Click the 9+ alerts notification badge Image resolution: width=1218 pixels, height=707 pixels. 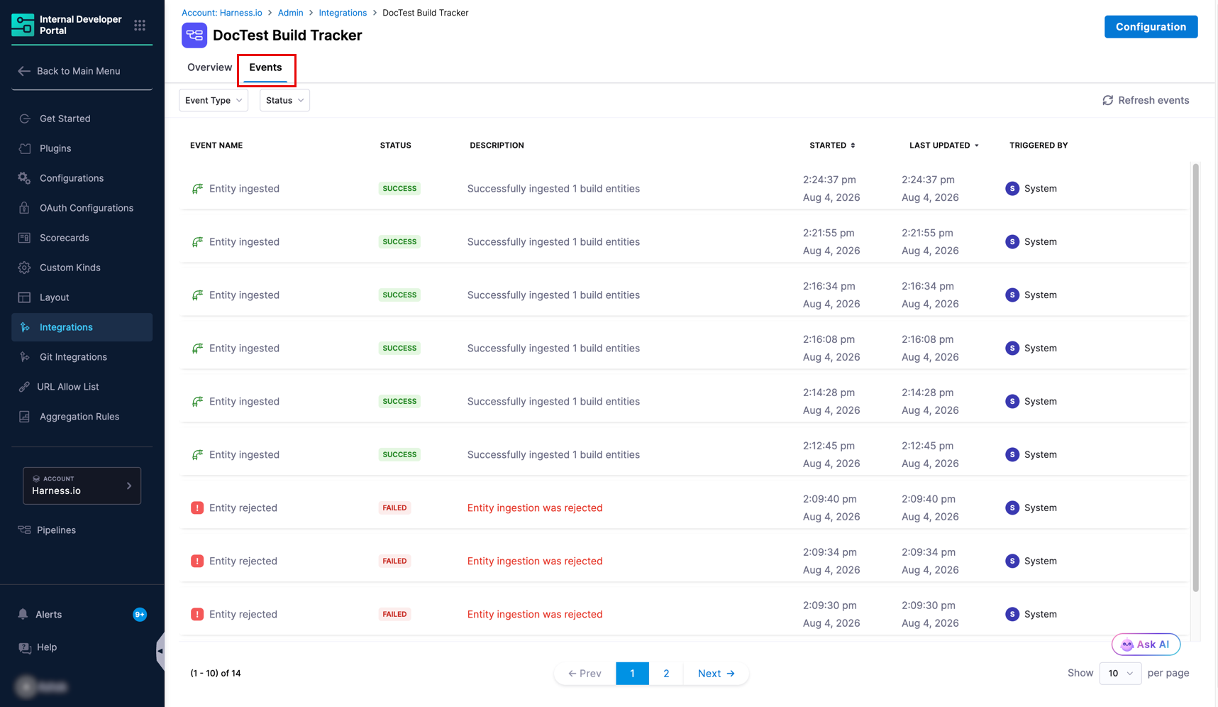click(140, 615)
